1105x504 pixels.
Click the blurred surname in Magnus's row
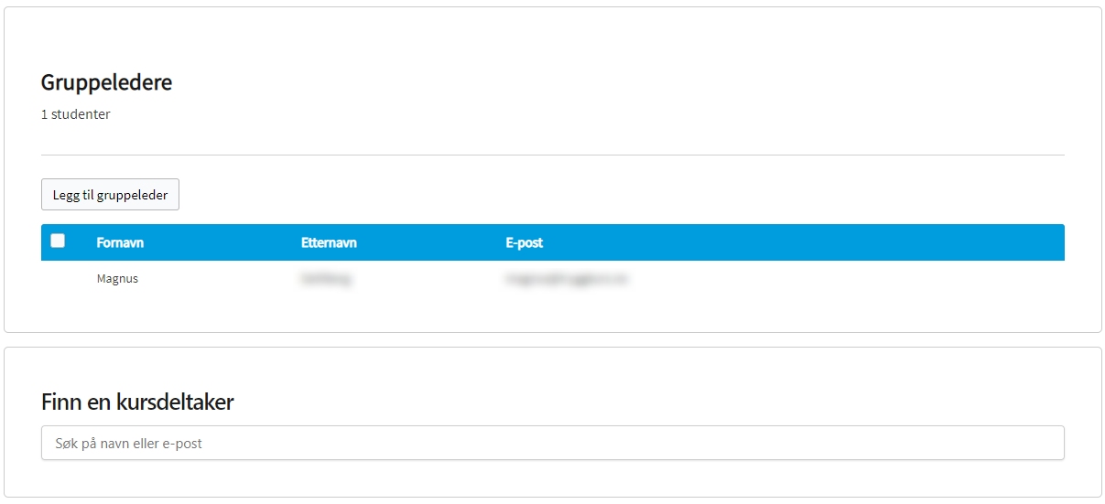pyautogui.click(x=325, y=279)
